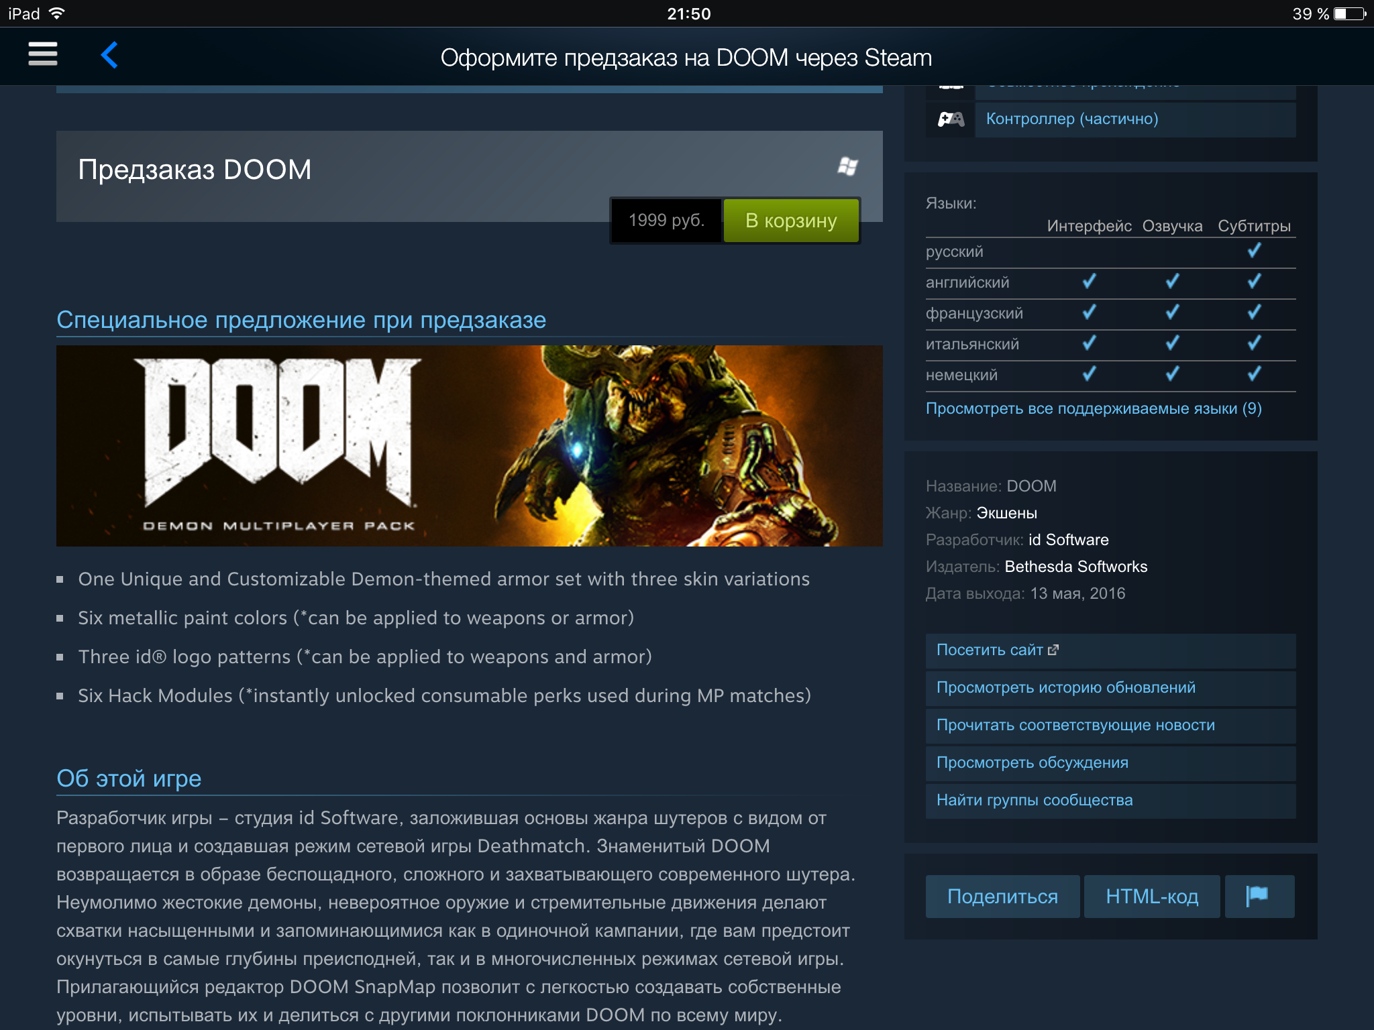The height and width of the screenshot is (1030, 1374).
Task: Click the Субтитры column header
Action: [1254, 226]
